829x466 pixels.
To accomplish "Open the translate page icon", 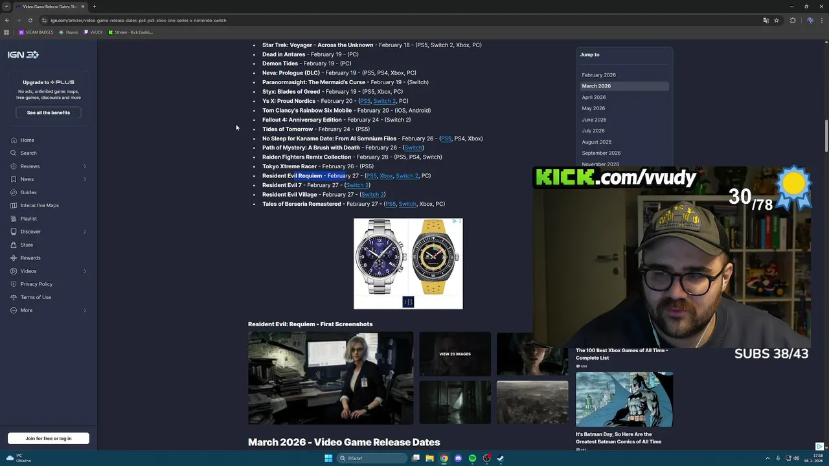I will tap(766, 20).
